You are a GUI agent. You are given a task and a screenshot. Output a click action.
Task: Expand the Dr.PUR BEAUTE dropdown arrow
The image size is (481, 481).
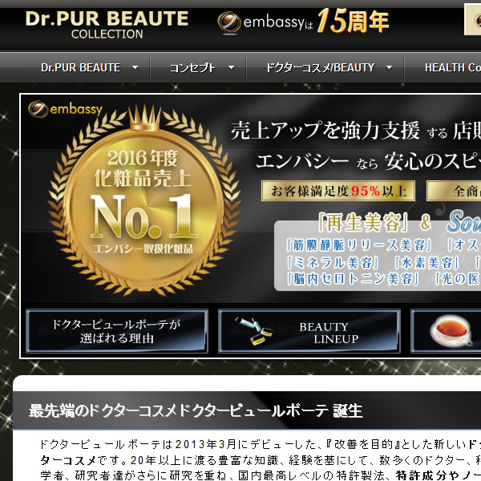[135, 67]
